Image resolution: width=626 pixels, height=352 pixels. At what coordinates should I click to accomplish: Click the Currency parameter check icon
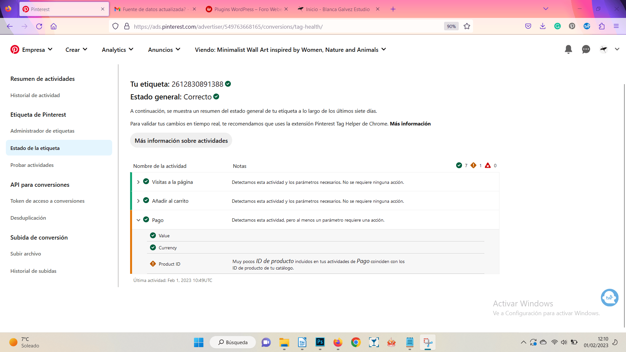[153, 247]
